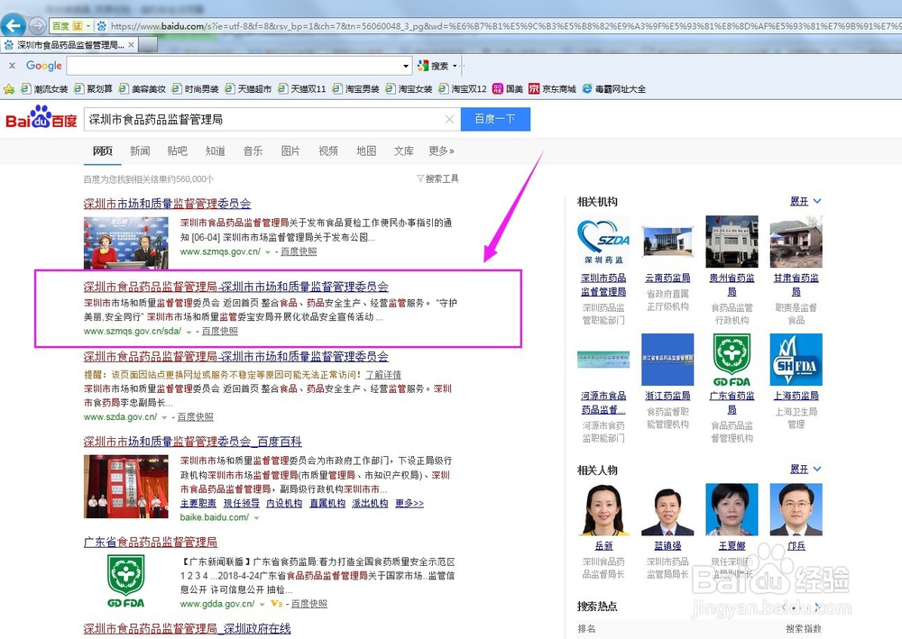902x639 pixels.
Task: Click the V3 credibility badge for gdda.gov.cn
Action: tap(276, 604)
